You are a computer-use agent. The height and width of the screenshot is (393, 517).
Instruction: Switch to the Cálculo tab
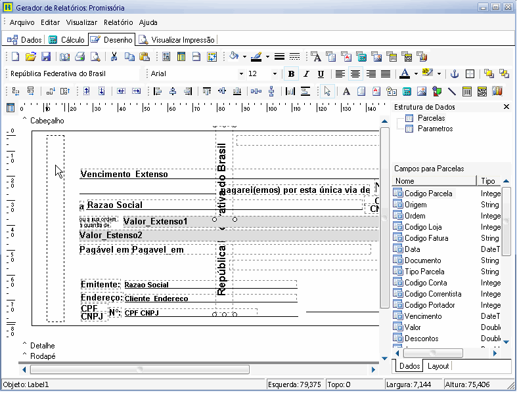pyautogui.click(x=66, y=40)
